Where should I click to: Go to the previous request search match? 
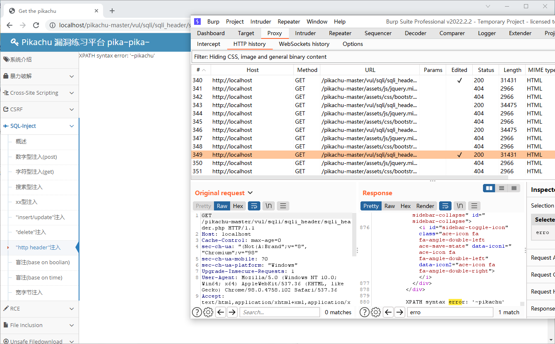(221, 312)
